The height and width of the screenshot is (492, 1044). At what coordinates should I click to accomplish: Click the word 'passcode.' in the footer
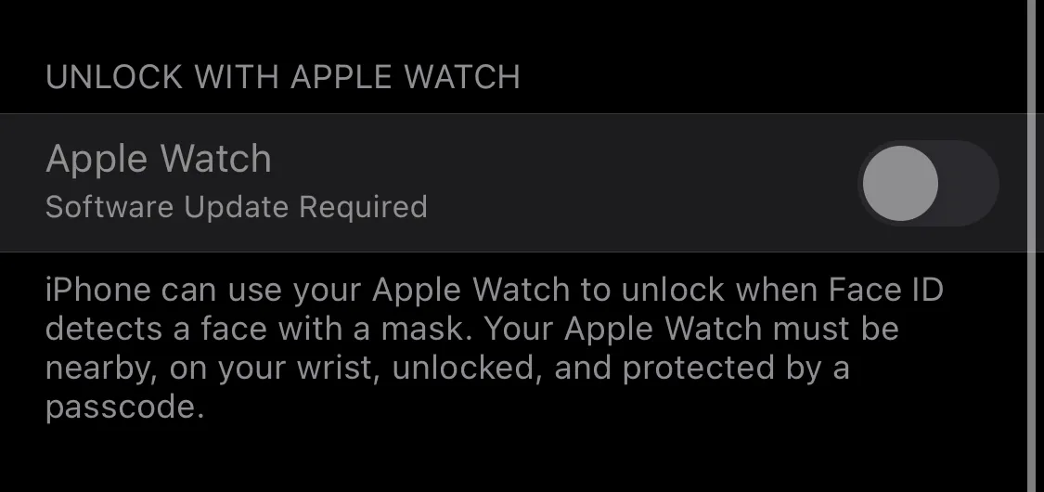click(x=124, y=408)
